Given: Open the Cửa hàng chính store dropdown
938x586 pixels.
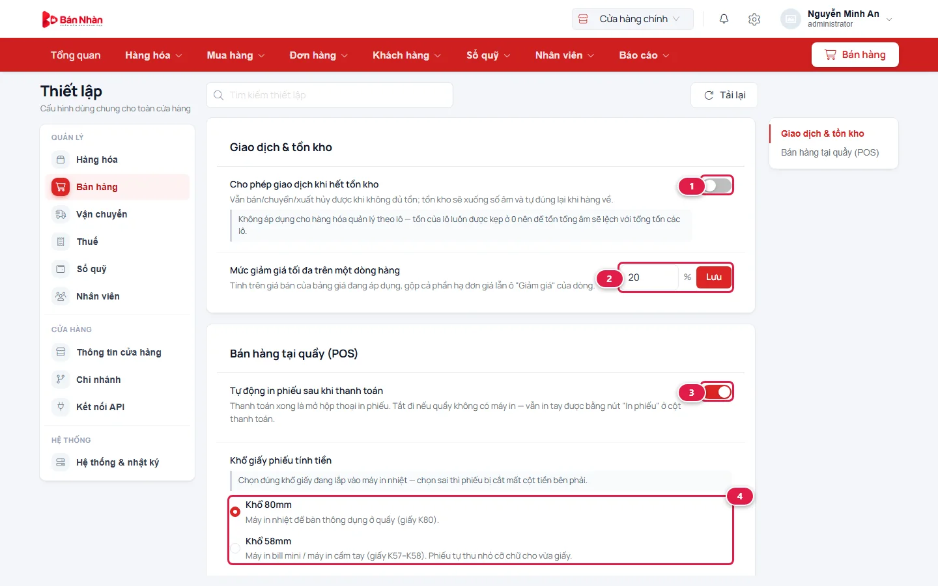Looking at the screenshot, I should [x=632, y=19].
